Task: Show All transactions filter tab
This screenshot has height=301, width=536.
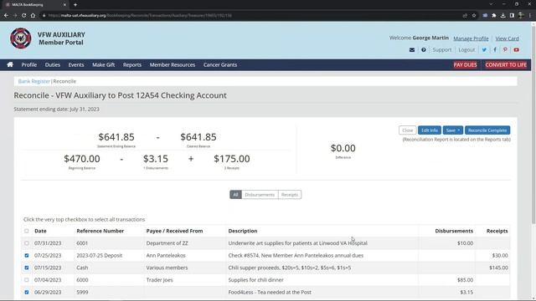Action: click(x=235, y=195)
